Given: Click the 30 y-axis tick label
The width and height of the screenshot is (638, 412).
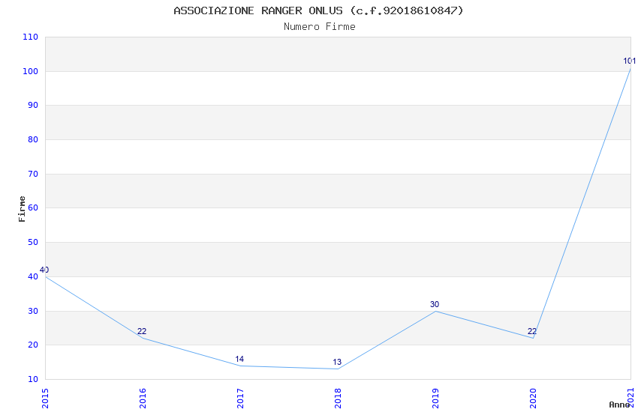Looking at the screenshot, I should tap(33, 311).
